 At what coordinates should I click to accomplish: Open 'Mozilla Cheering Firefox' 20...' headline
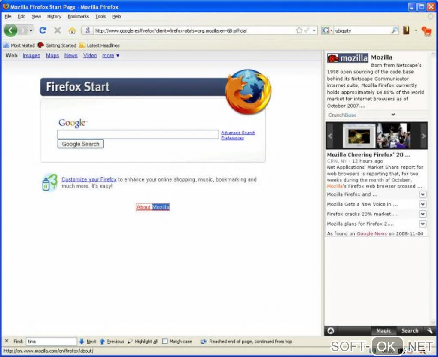[368, 154]
